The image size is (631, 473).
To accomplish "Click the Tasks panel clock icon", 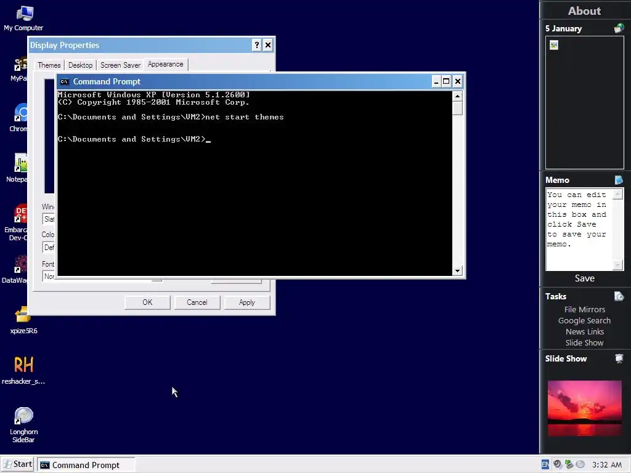I will pyautogui.click(x=619, y=296).
